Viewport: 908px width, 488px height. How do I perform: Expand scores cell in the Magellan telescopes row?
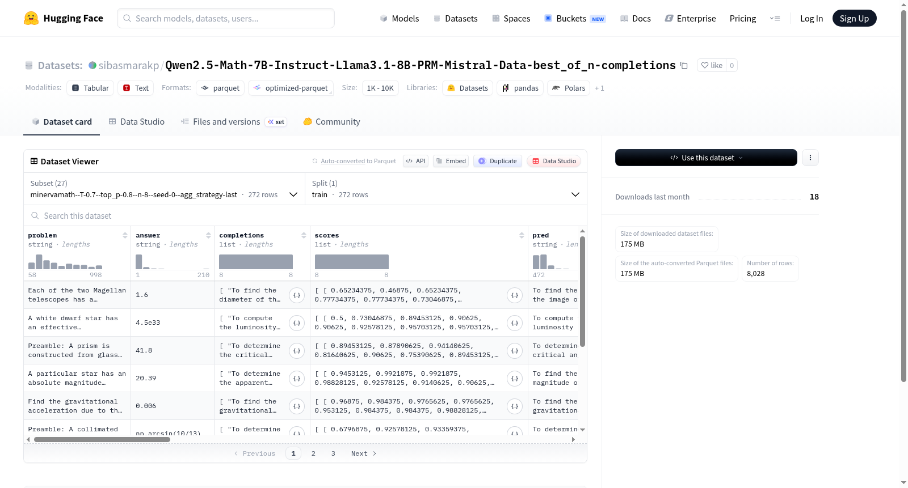coord(515,295)
